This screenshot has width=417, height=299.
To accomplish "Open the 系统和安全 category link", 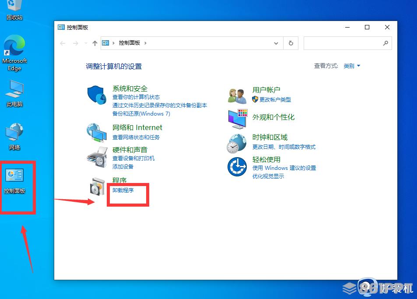I will coord(130,88).
